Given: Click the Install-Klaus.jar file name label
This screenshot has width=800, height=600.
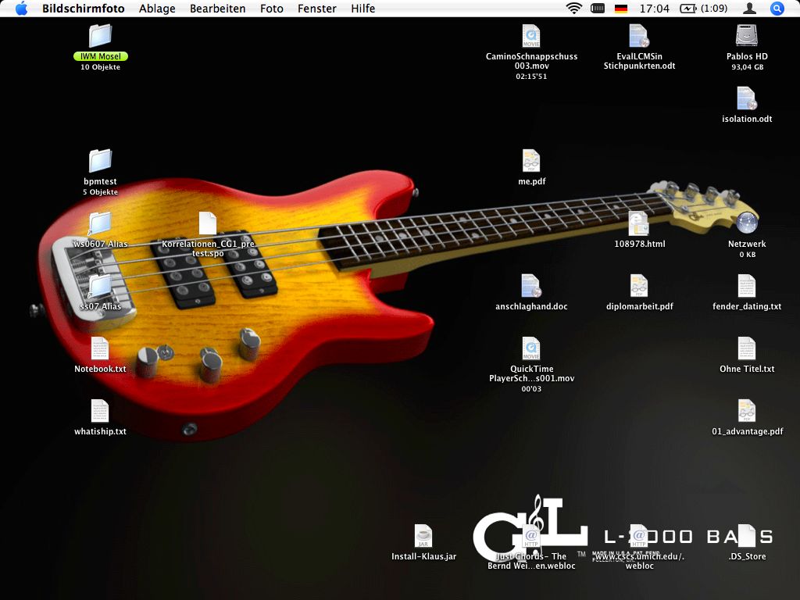Looking at the screenshot, I should click(x=424, y=556).
